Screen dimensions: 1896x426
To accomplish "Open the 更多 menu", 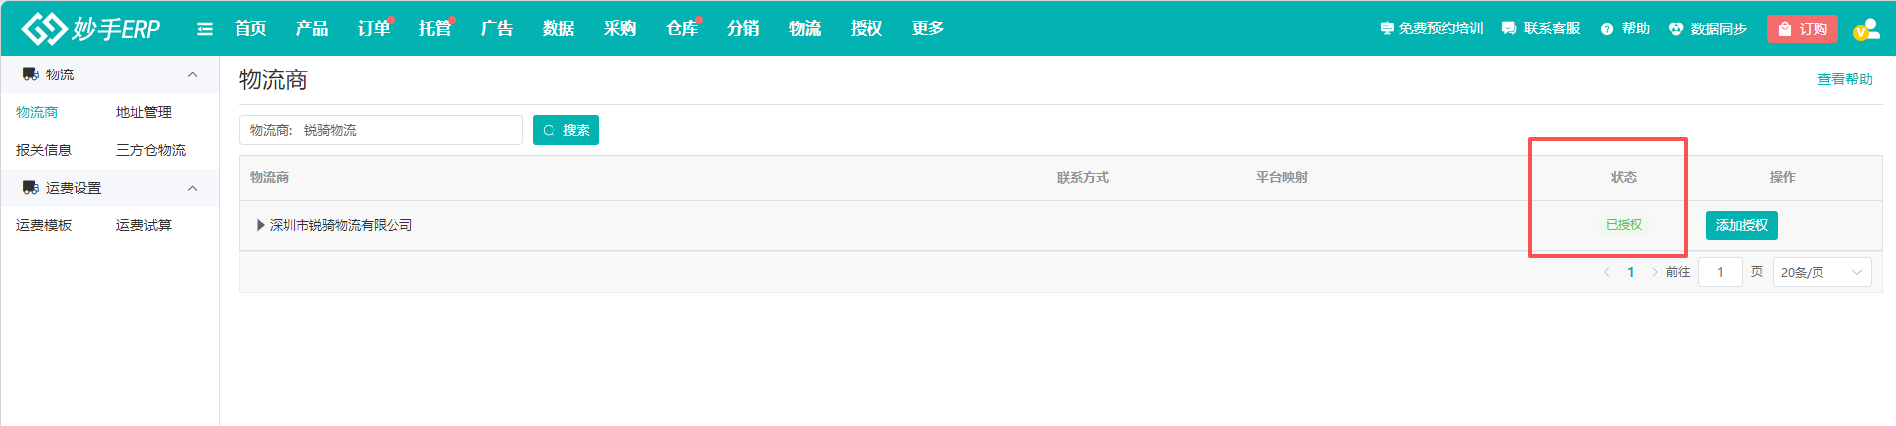I will (x=928, y=29).
